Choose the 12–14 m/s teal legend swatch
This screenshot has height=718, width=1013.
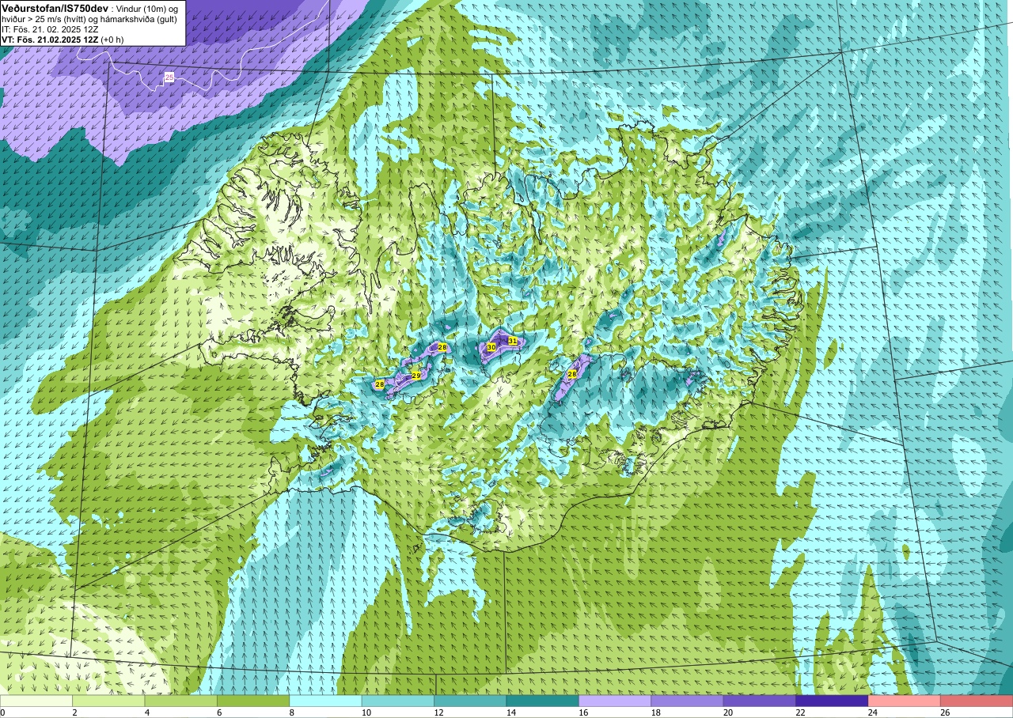470,701
